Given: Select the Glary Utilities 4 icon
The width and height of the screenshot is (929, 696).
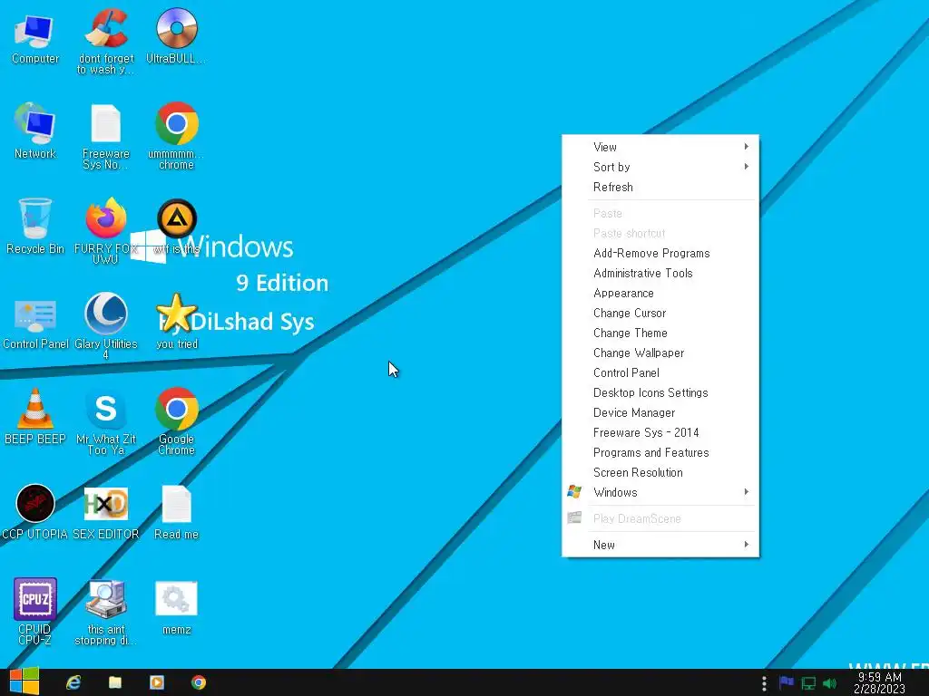Looking at the screenshot, I should tap(105, 325).
